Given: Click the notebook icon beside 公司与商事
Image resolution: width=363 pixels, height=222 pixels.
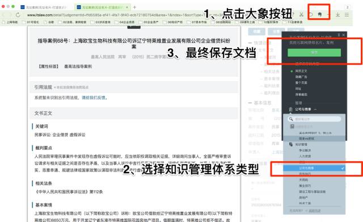Looking at the screenshot, I should click(x=291, y=110).
